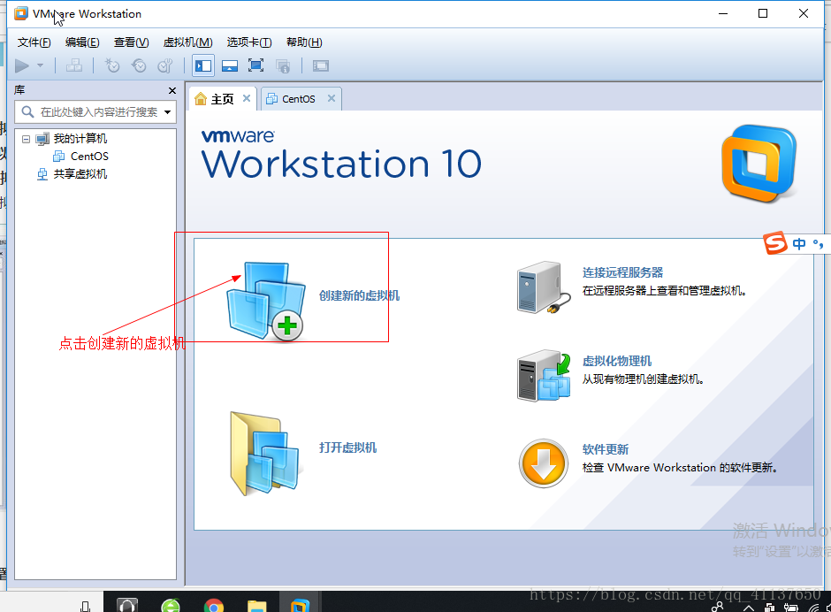The image size is (831, 612).
Task: Click the 软件更新 link
Action: point(606,450)
